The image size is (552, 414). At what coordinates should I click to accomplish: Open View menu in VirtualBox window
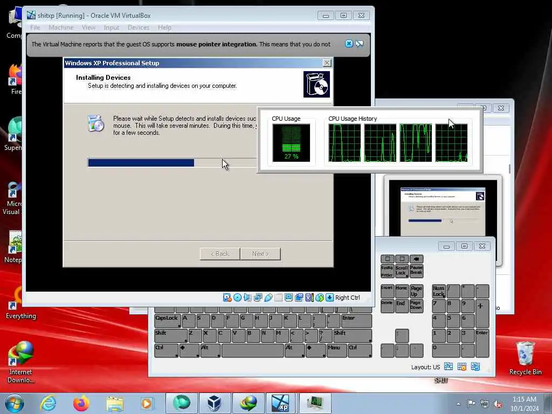coord(89,27)
